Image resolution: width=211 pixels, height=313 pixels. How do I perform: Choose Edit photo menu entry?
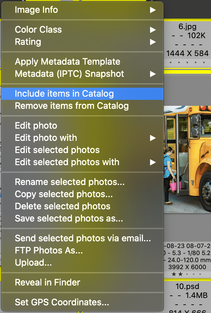coord(82,126)
